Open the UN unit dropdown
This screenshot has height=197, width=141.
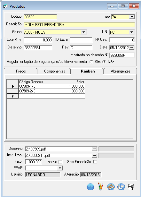point(131,32)
